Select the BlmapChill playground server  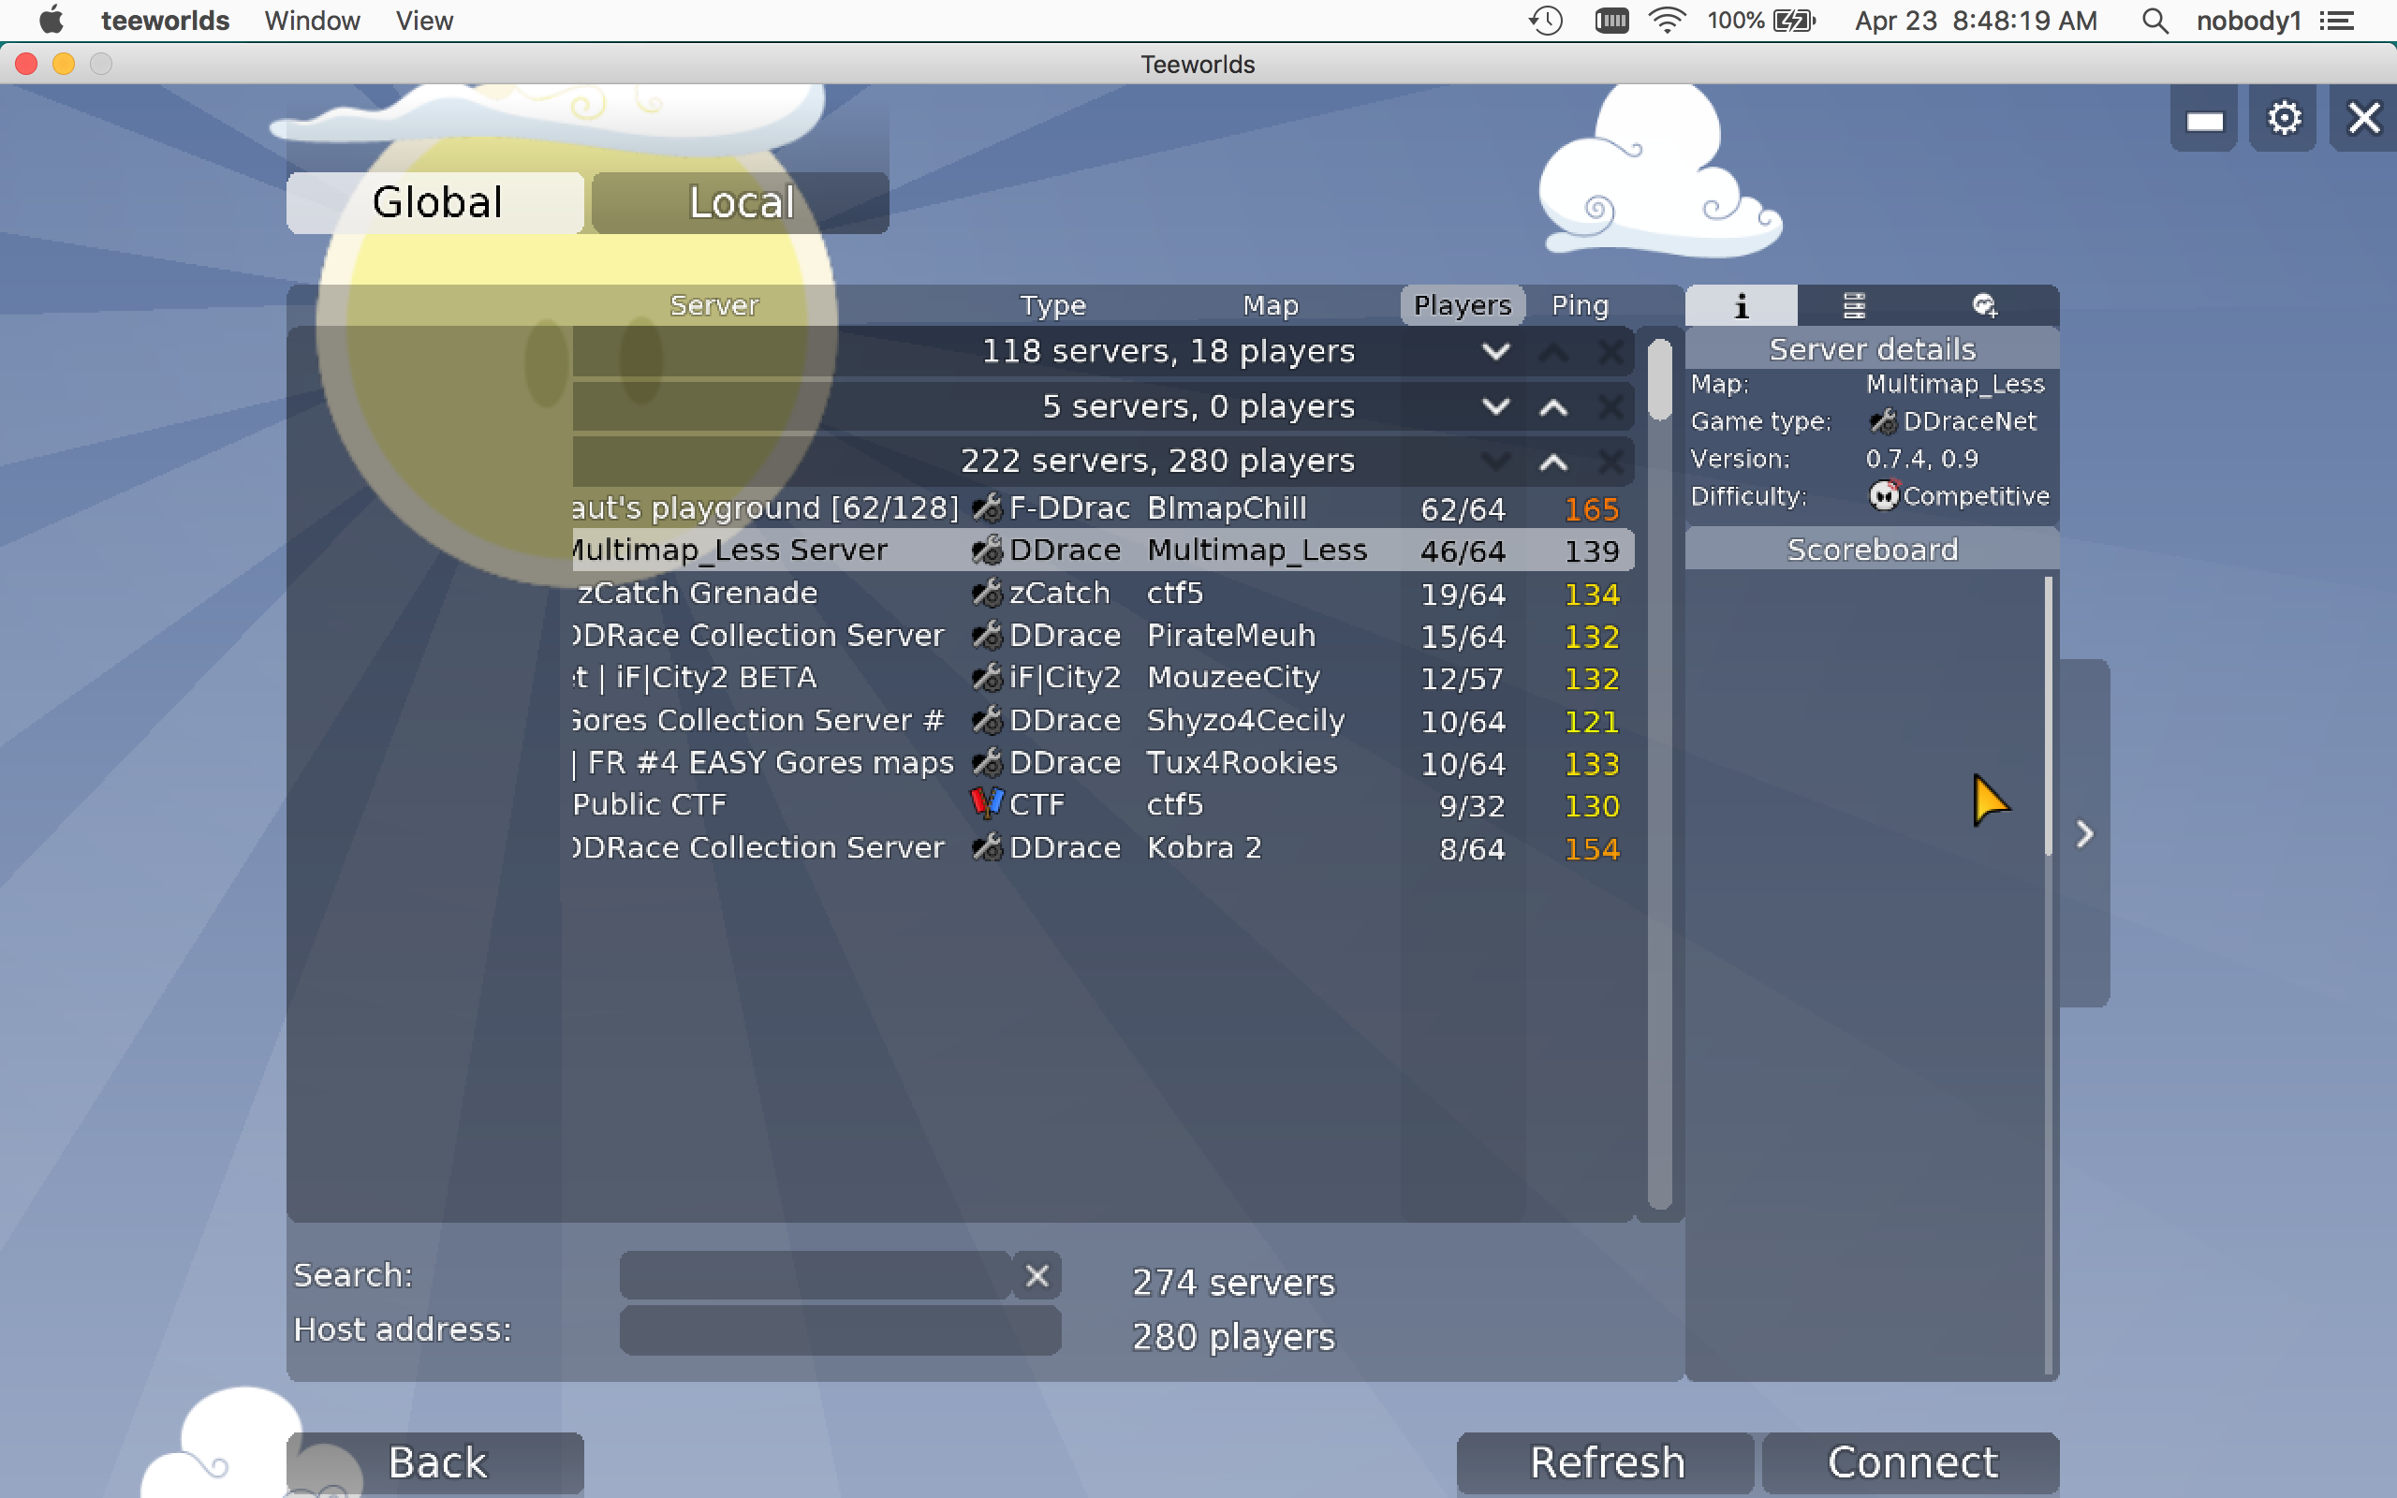(1102, 508)
